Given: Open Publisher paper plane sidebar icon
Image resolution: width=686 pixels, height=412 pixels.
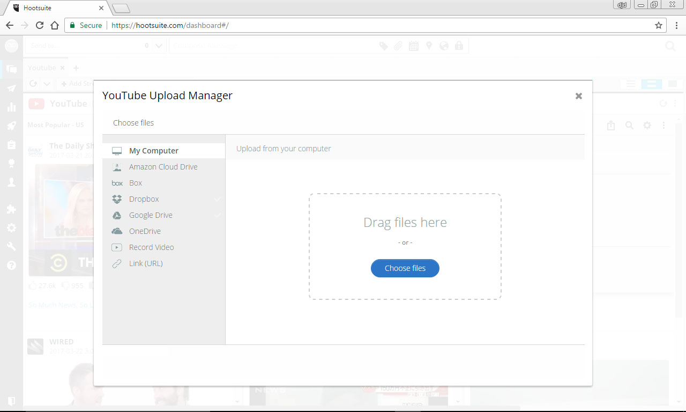Looking at the screenshot, I should click(11, 89).
